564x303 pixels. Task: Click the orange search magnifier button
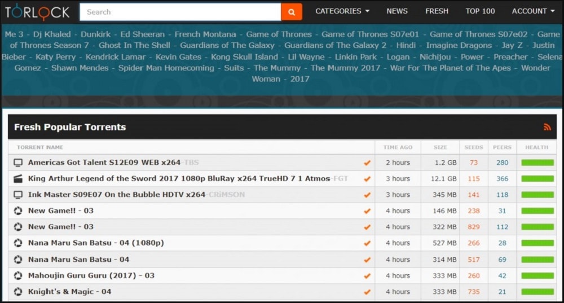(292, 12)
